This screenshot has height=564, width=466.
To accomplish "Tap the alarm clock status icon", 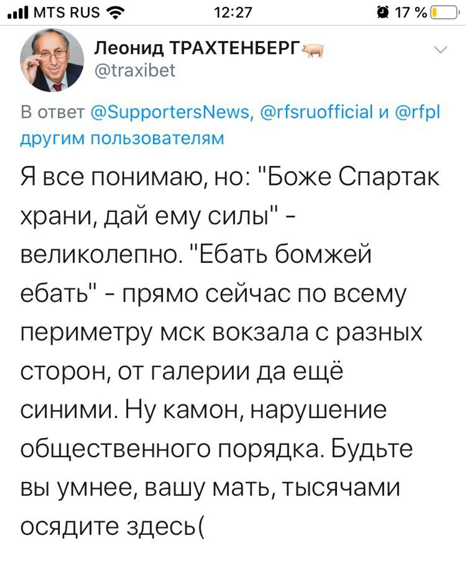I will (x=382, y=13).
